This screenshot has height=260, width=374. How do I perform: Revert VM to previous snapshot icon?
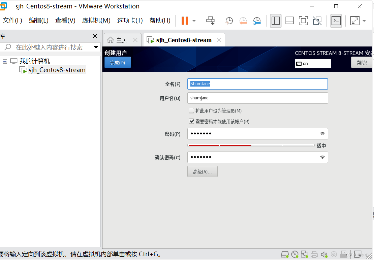(x=243, y=21)
